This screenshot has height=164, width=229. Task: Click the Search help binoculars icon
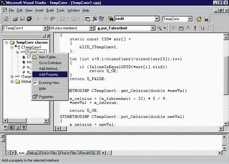click(206, 19)
